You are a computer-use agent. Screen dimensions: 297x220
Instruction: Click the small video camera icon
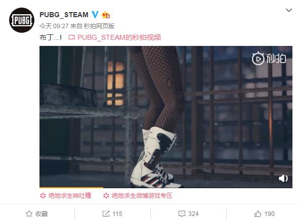(x=72, y=37)
